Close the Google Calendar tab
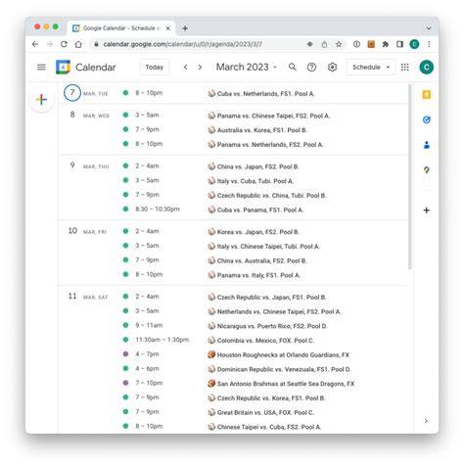The image size is (464, 467). 168,28
